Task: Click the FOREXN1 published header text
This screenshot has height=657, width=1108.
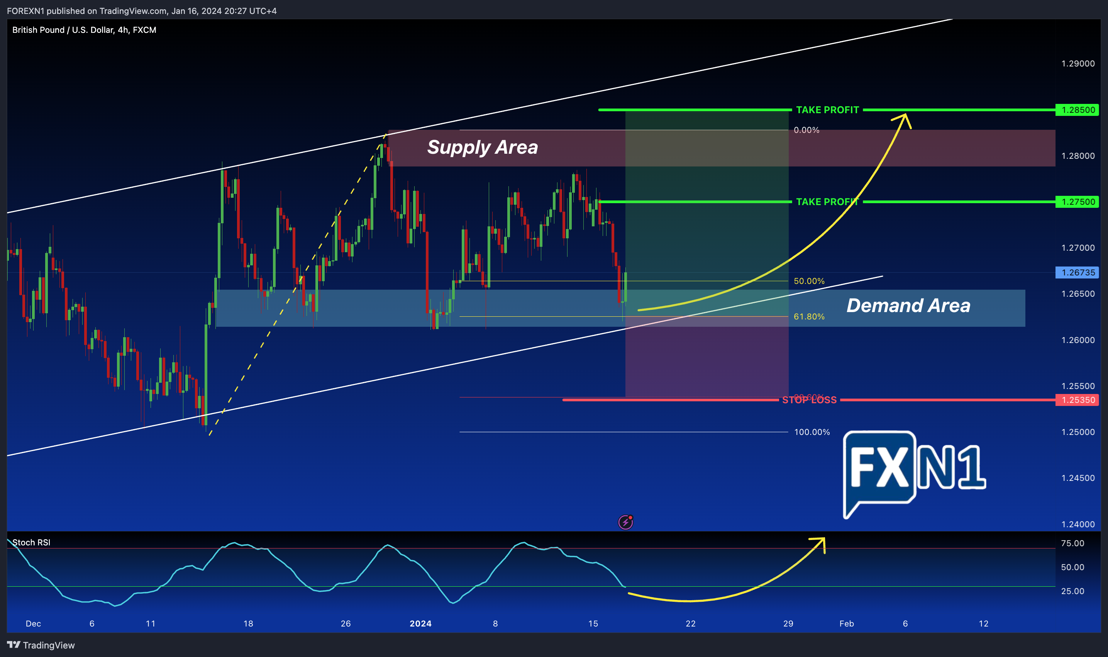Action: (142, 11)
